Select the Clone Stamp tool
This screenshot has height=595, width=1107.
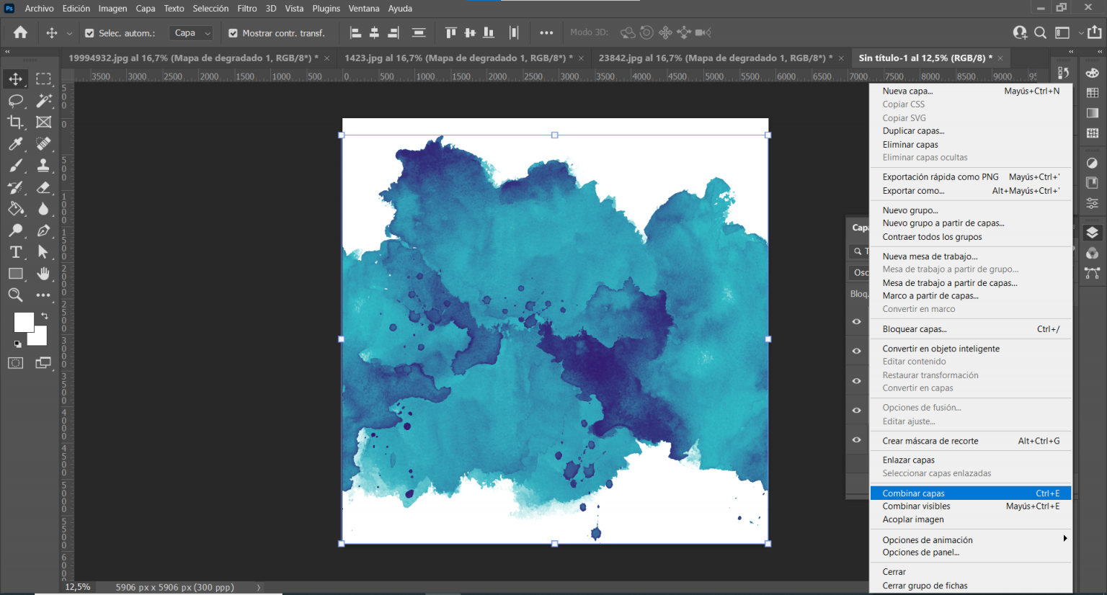(x=43, y=165)
